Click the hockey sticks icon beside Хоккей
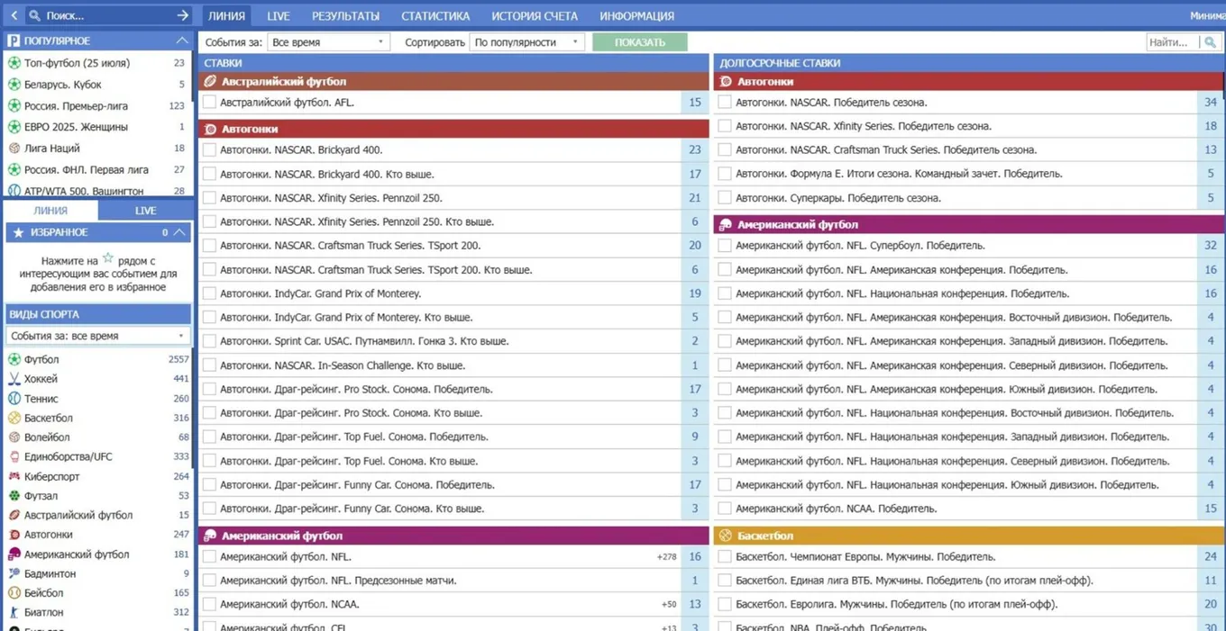The width and height of the screenshot is (1226, 631). click(14, 379)
